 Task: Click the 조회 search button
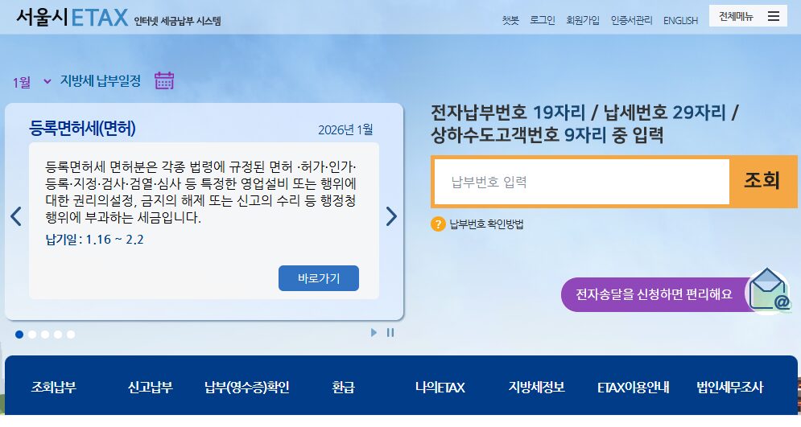click(762, 181)
